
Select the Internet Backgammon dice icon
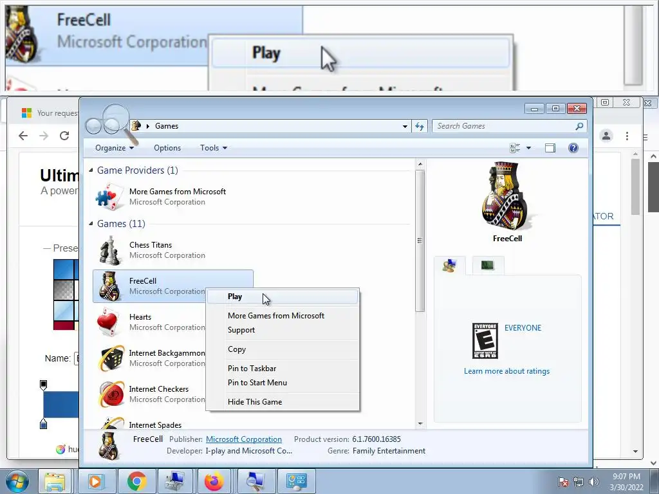coord(111,358)
